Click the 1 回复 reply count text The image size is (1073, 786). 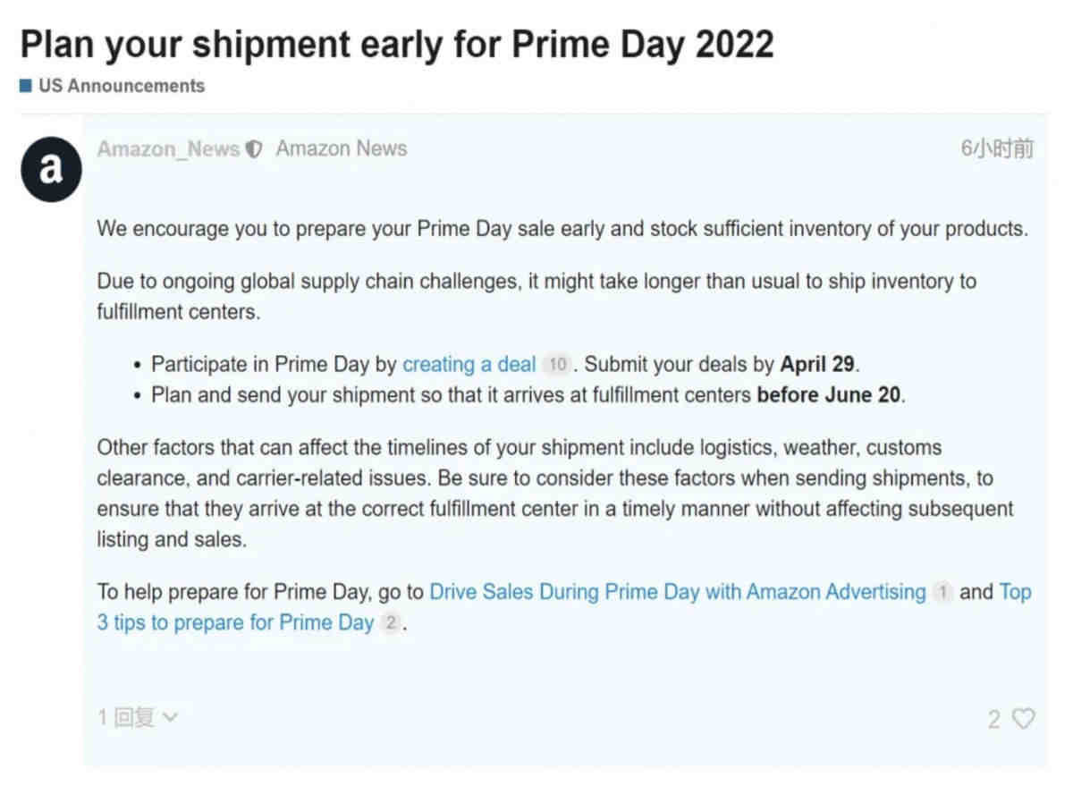[x=126, y=717]
